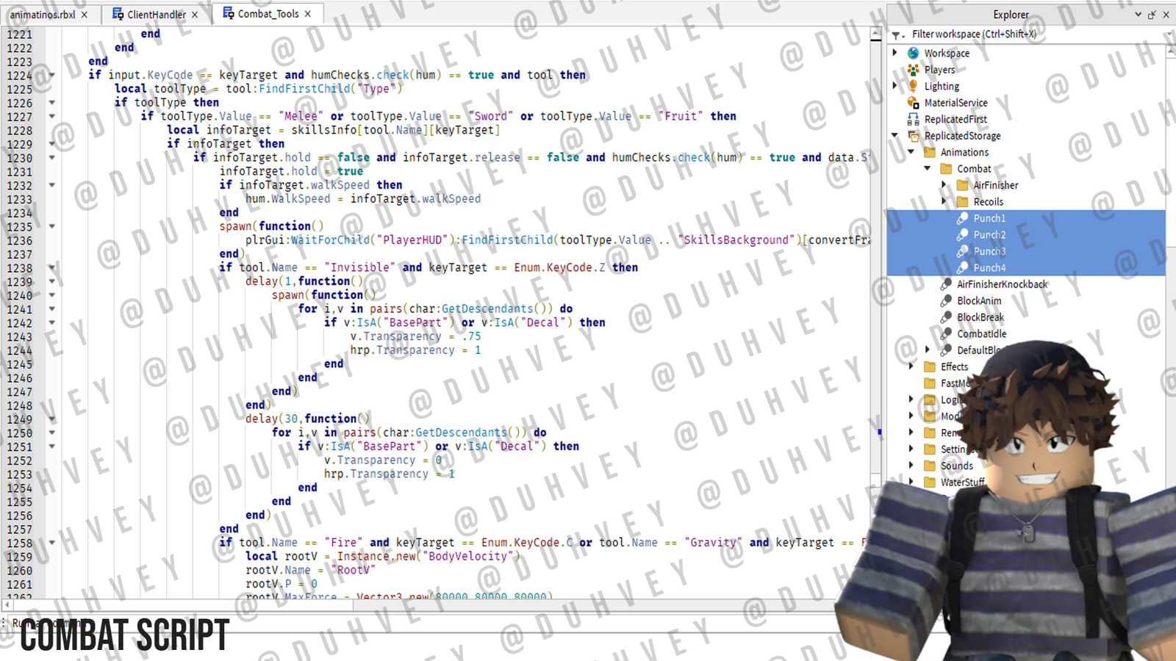
Task: Click the Players service icon
Action: pyautogui.click(x=913, y=70)
